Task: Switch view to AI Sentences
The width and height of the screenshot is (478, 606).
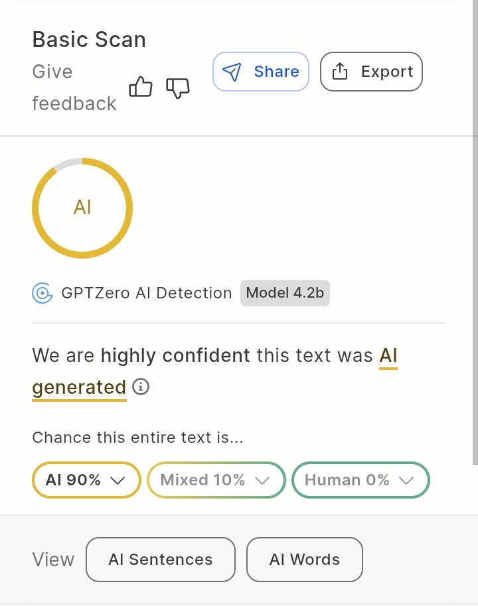Action: click(161, 560)
